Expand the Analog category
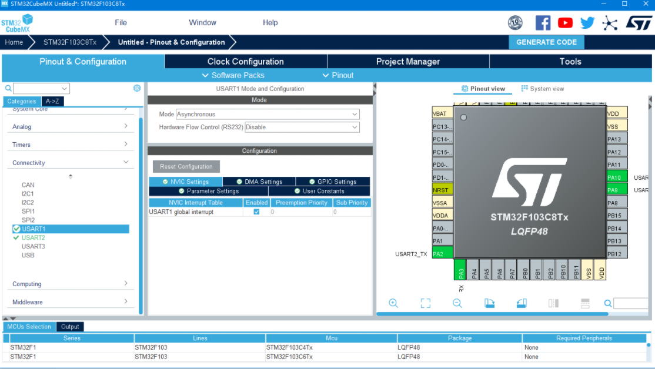The height and width of the screenshot is (369, 655). point(70,126)
